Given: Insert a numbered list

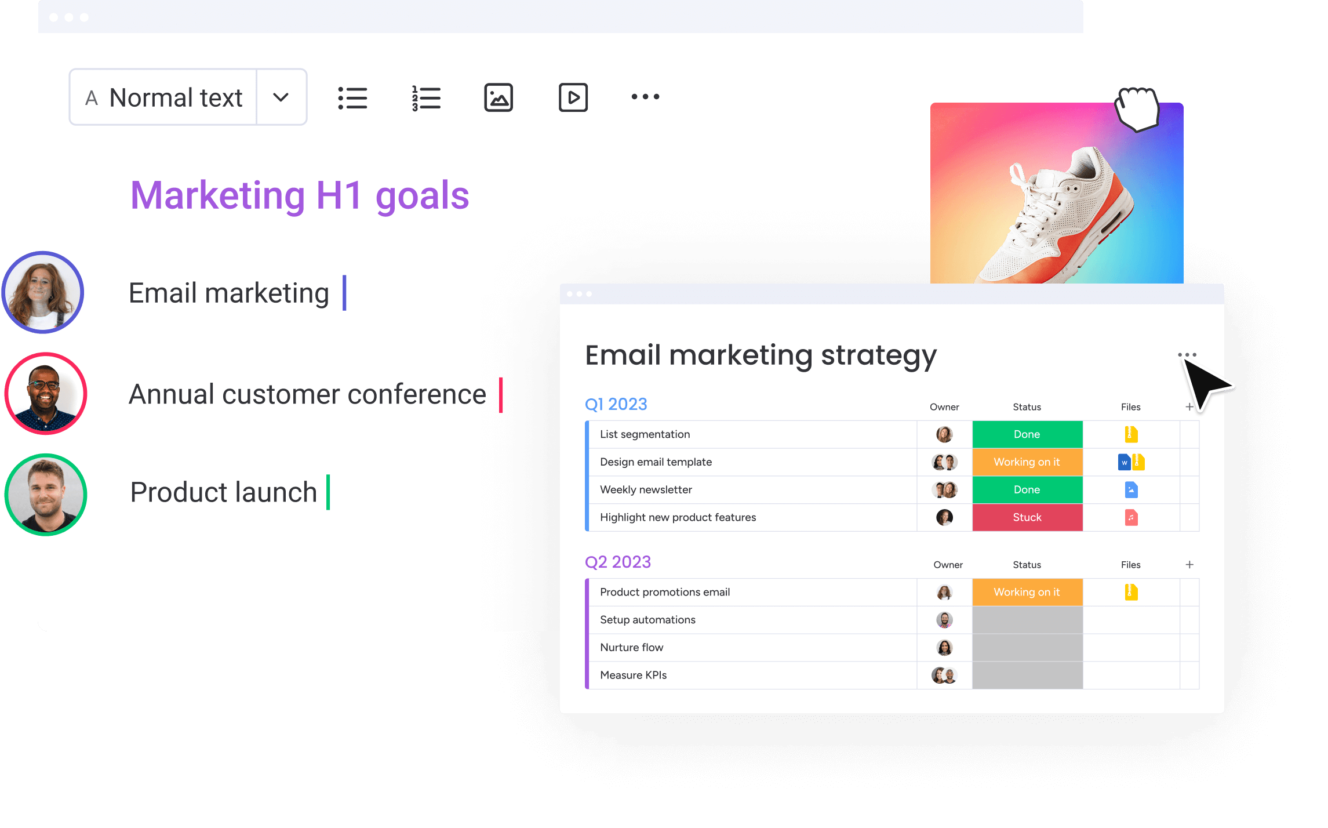Looking at the screenshot, I should click(x=426, y=97).
